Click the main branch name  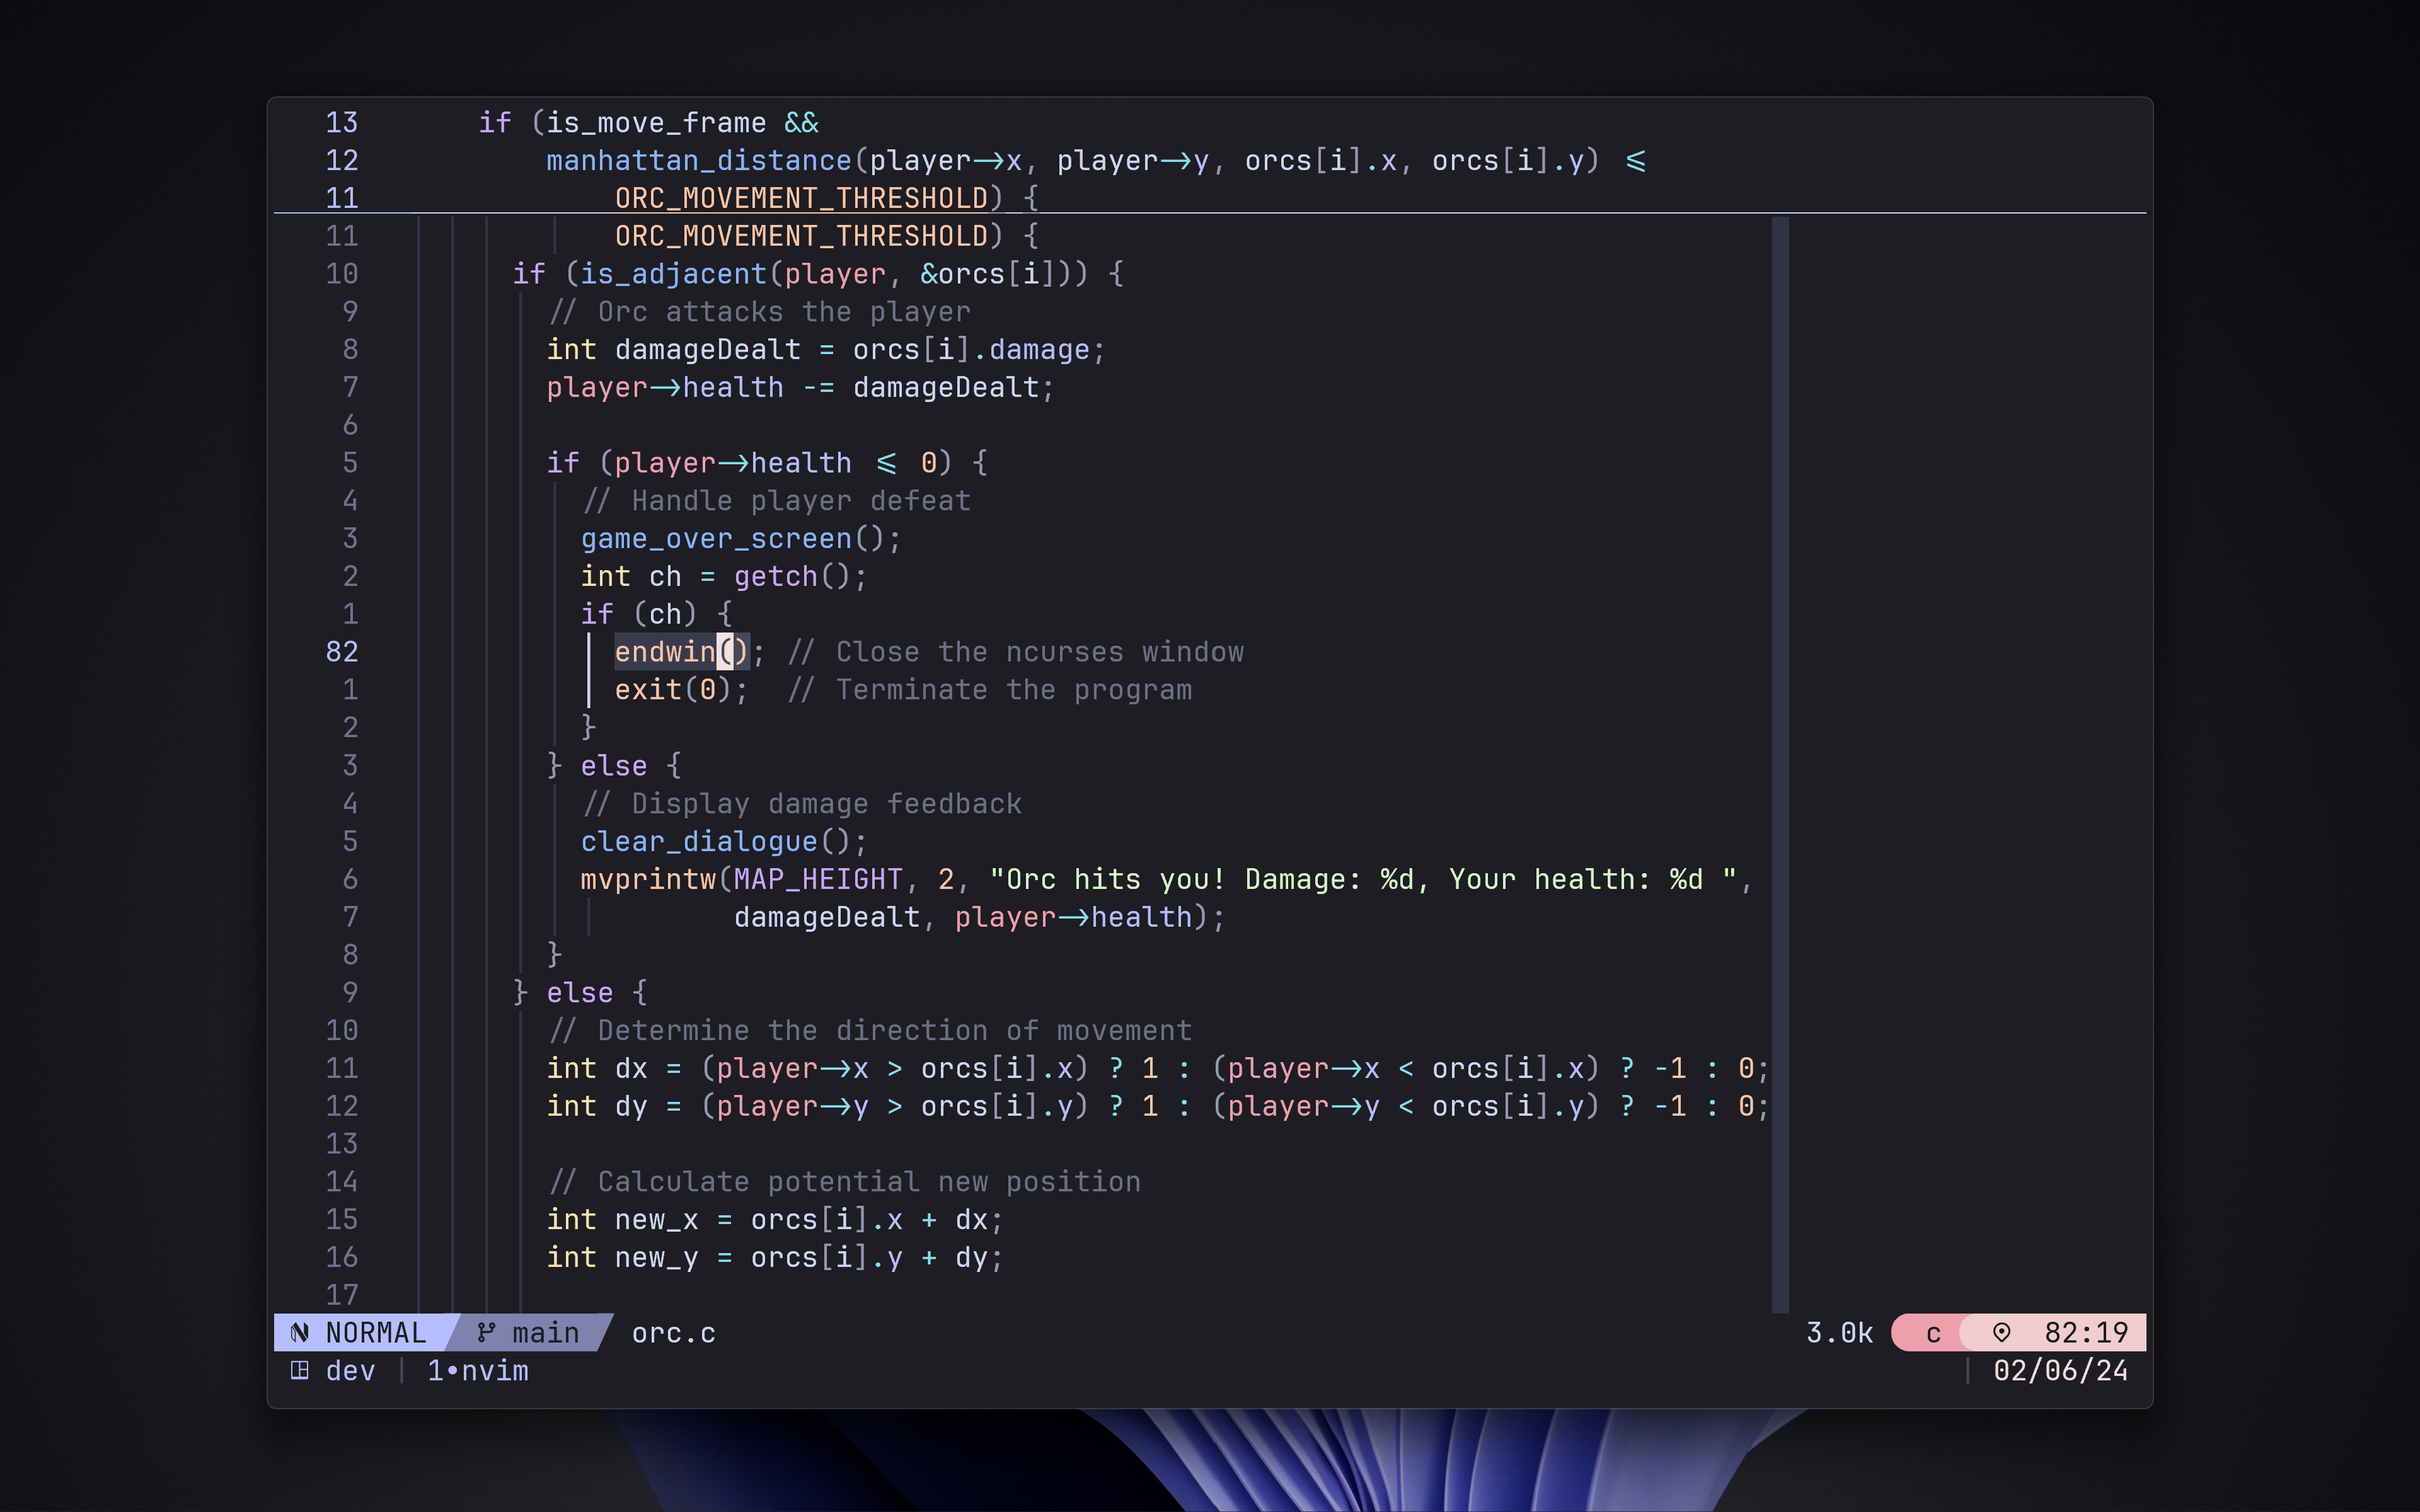click(546, 1333)
